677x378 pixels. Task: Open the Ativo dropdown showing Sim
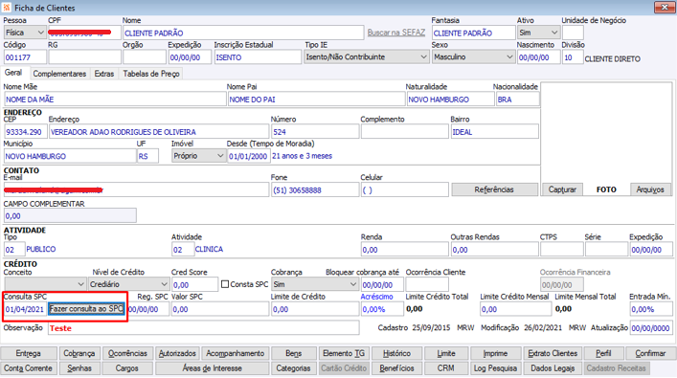click(x=538, y=33)
